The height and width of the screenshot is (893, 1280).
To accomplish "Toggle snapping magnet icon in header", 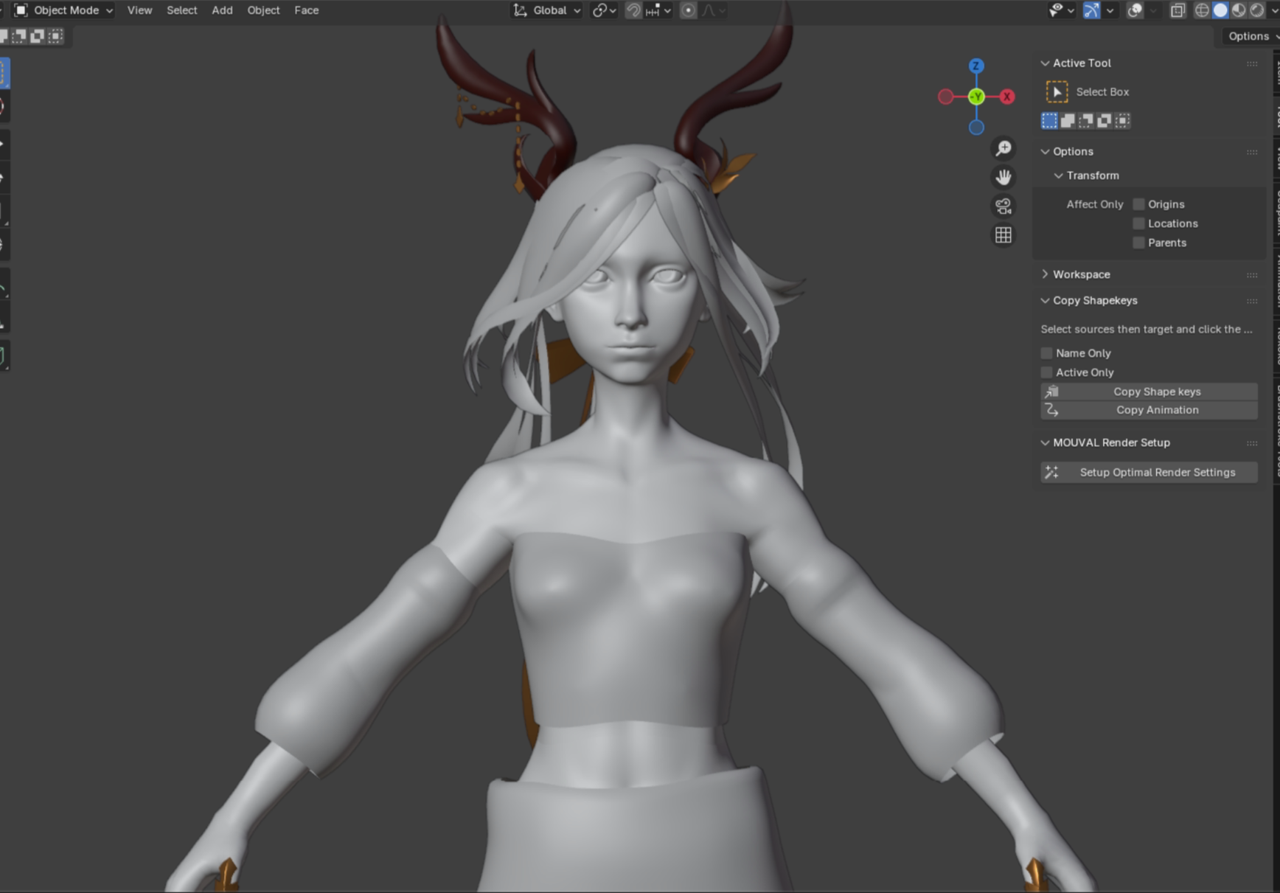I will tap(633, 10).
